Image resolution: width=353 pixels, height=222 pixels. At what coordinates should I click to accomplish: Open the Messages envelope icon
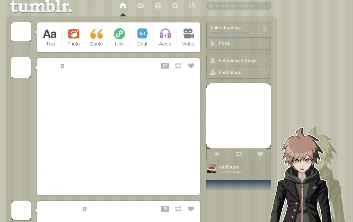point(140,5)
